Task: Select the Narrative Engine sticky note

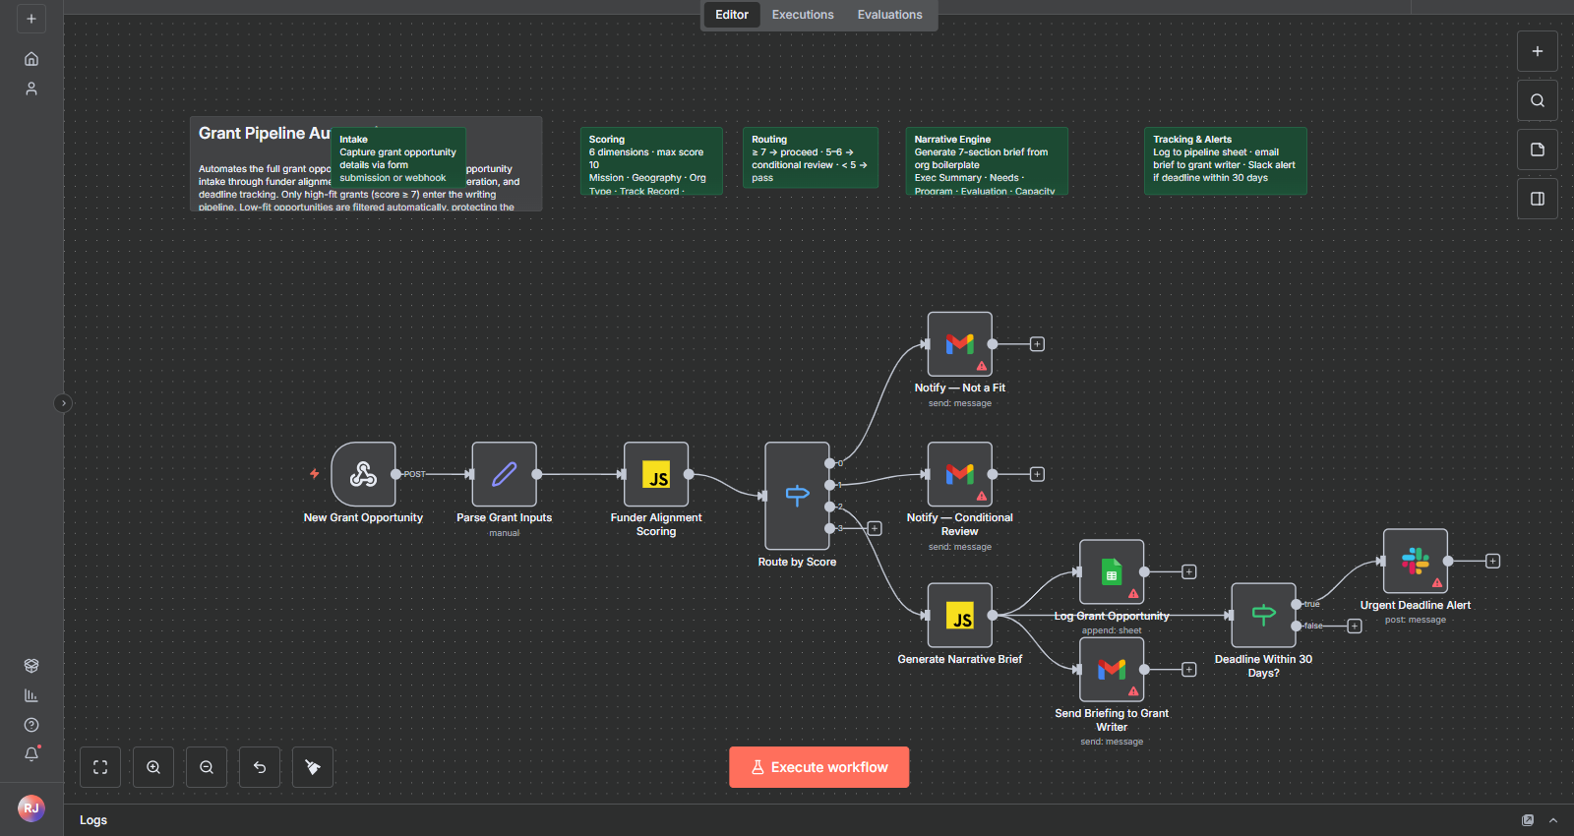Action: 987,161
